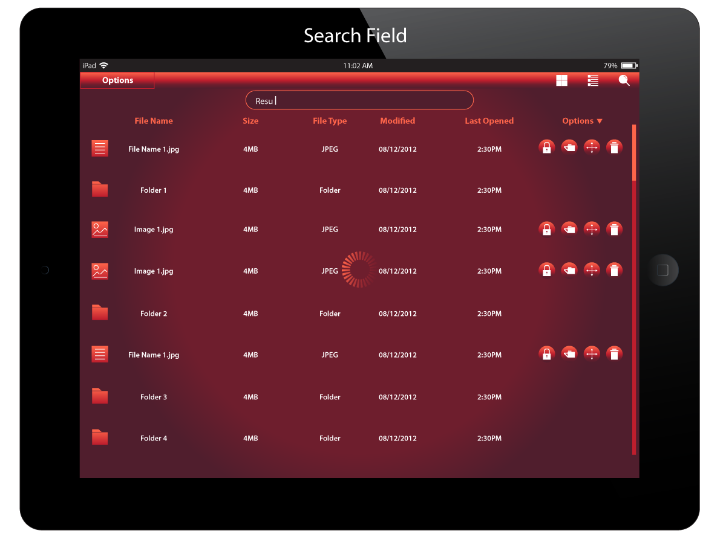Click the 08/12/2012 date in Folder 1 row

(397, 190)
